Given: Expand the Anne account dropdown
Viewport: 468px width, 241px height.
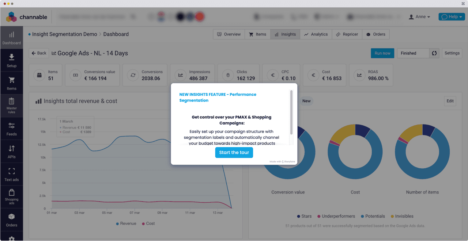Looking at the screenshot, I should [x=419, y=16].
